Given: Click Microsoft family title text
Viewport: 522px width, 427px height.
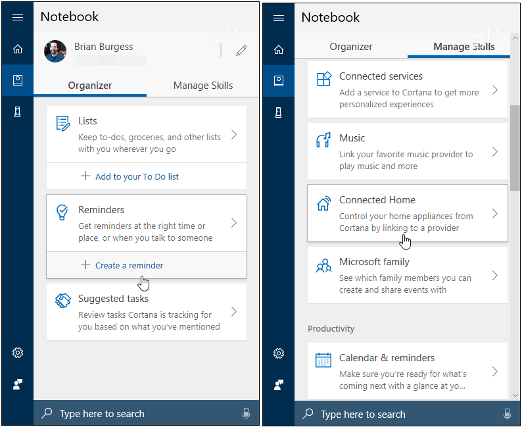Looking at the screenshot, I should pos(374,262).
